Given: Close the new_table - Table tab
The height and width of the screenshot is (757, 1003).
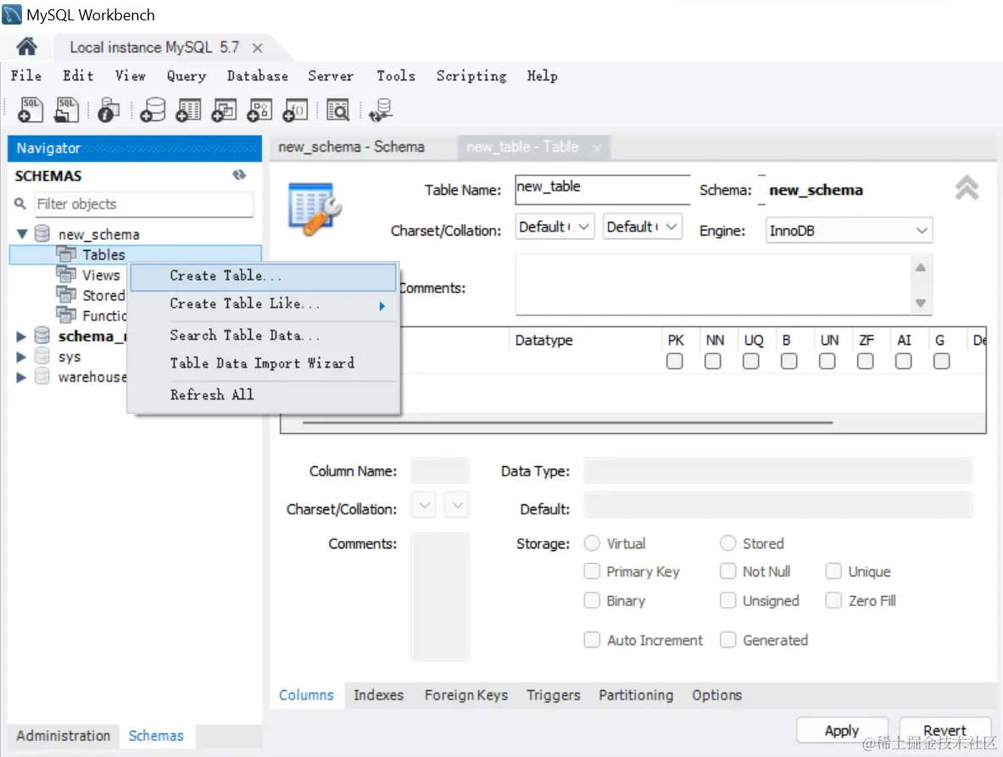Looking at the screenshot, I should click(x=597, y=148).
